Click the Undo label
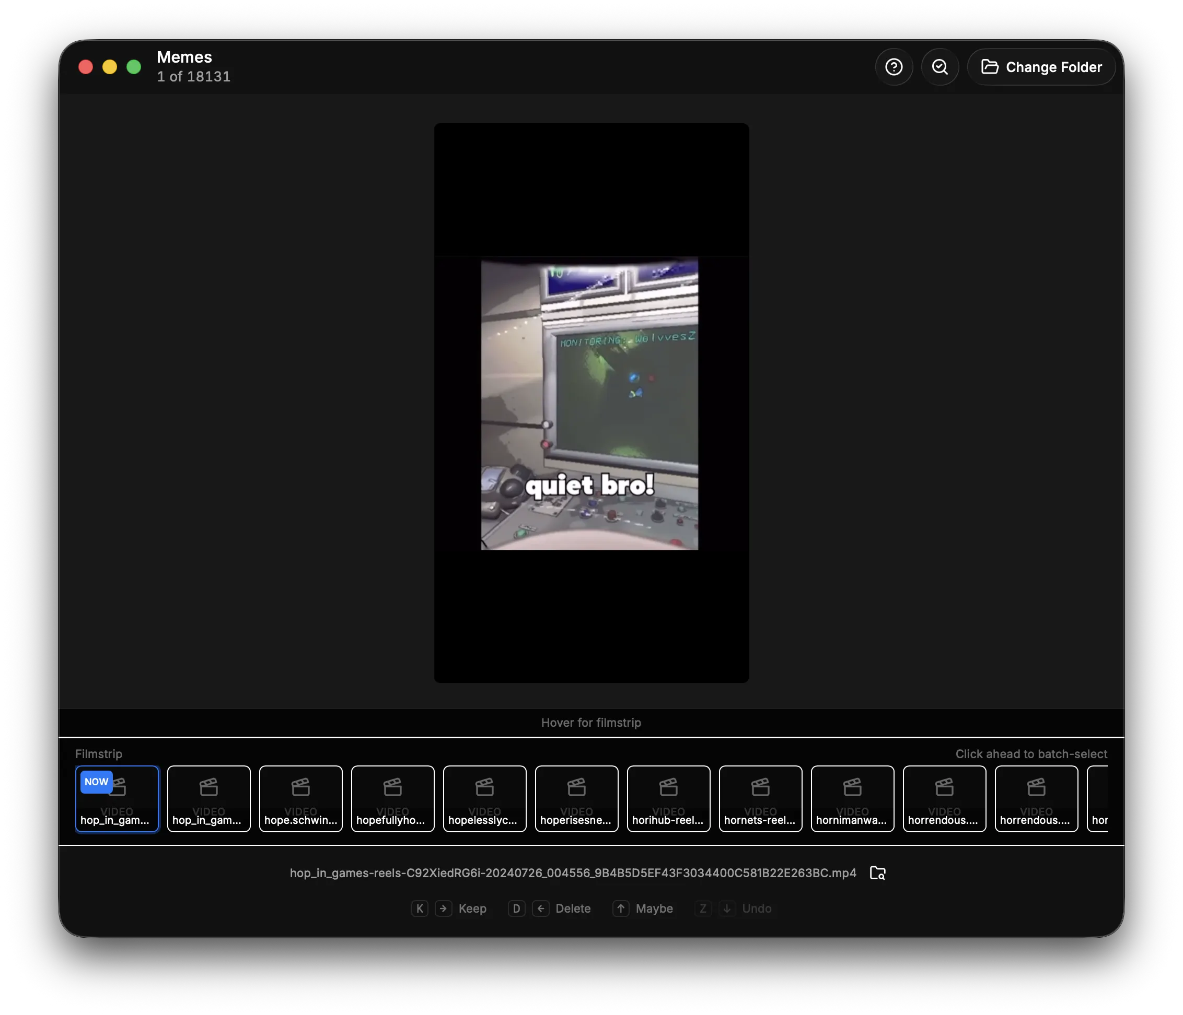 [757, 909]
